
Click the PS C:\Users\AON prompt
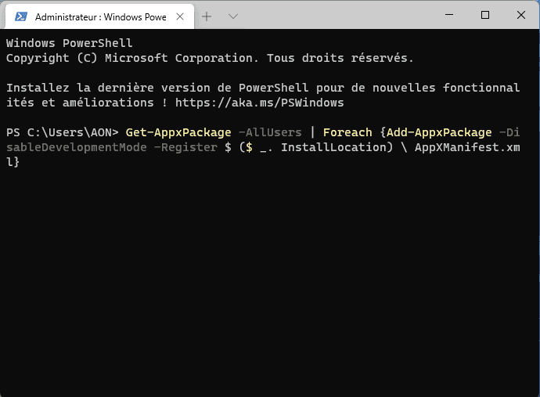click(62, 132)
